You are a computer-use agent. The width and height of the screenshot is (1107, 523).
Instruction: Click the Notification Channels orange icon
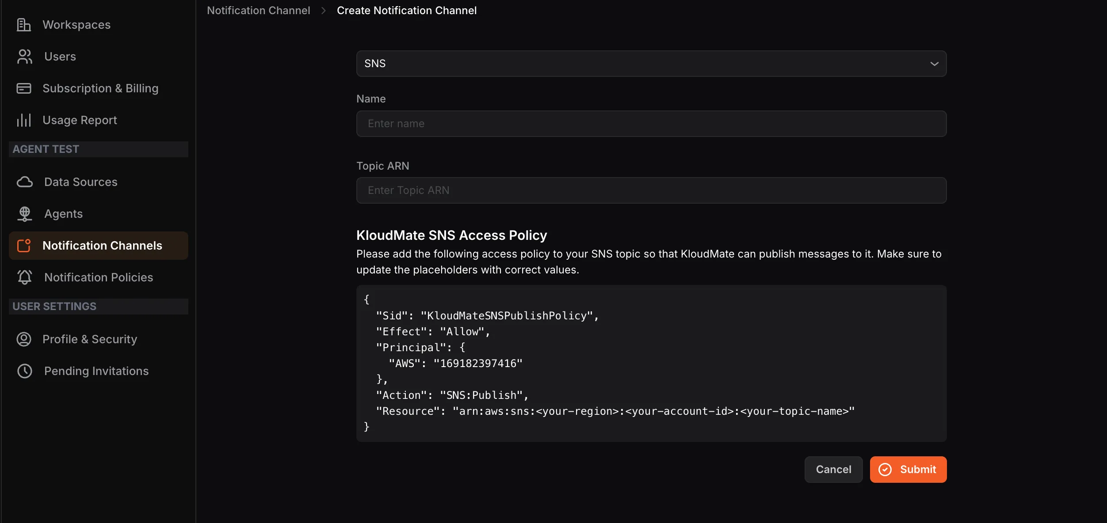click(x=24, y=246)
